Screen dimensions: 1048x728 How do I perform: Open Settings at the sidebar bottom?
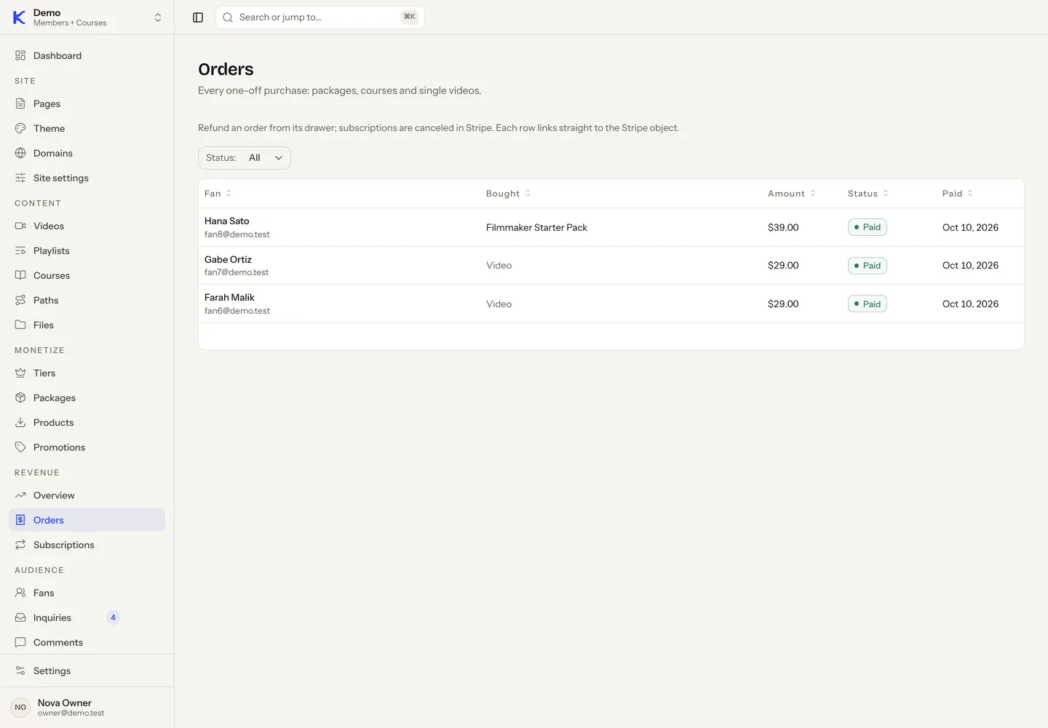tap(87, 670)
